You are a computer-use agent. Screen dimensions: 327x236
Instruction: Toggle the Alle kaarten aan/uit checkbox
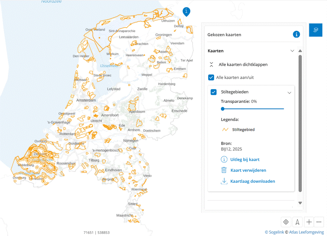click(x=211, y=77)
